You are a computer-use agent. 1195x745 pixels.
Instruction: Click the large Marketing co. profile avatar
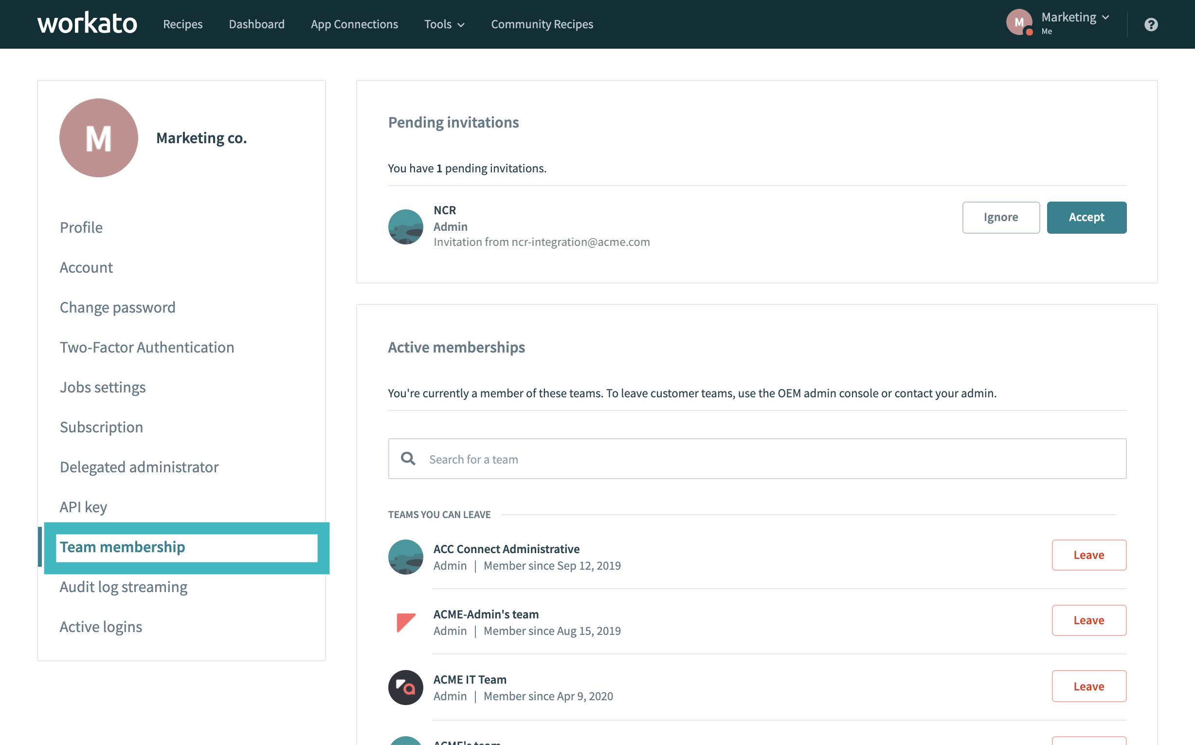pyautogui.click(x=98, y=138)
